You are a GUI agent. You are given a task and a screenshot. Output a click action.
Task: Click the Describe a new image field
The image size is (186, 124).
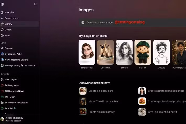point(100,23)
